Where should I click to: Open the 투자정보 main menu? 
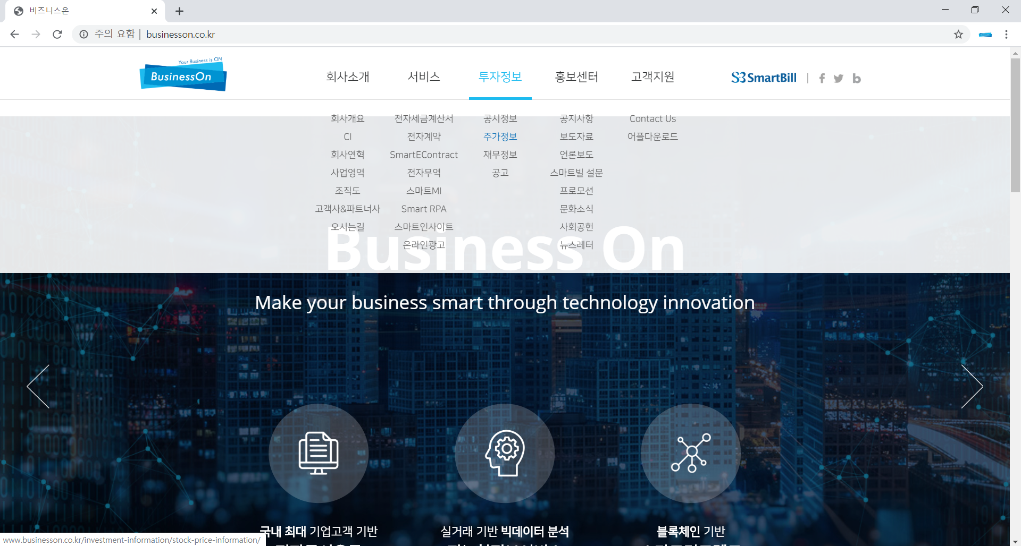500,76
